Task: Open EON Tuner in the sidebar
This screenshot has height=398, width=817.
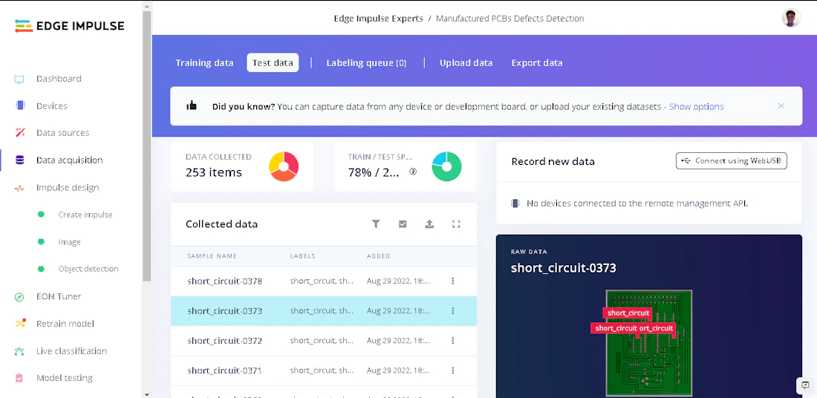Action: click(59, 296)
